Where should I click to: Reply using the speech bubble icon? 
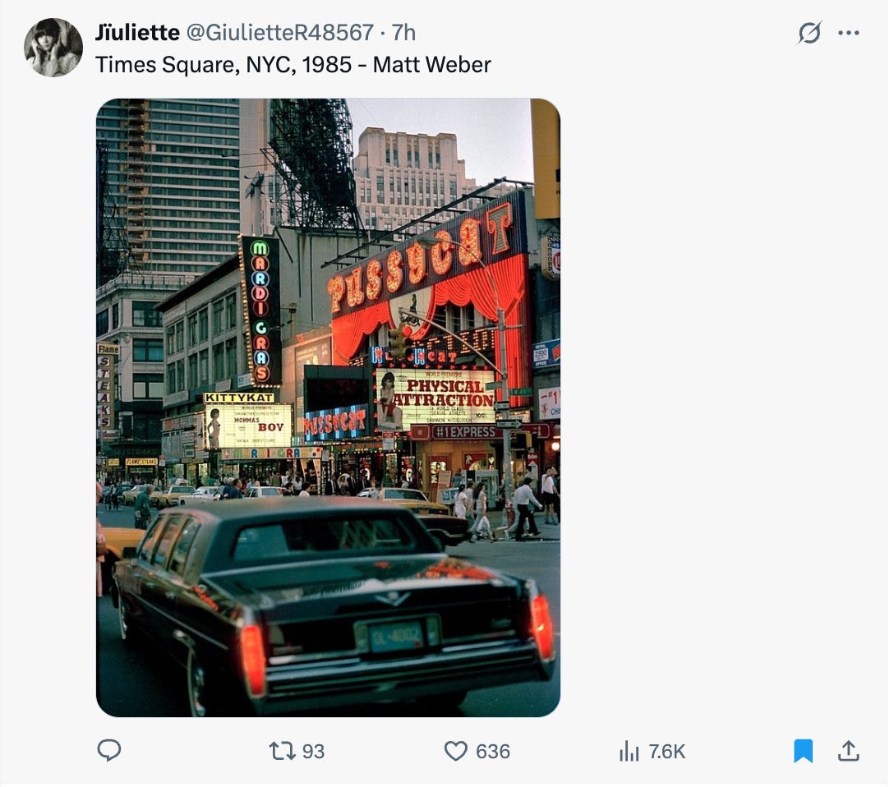(x=109, y=751)
